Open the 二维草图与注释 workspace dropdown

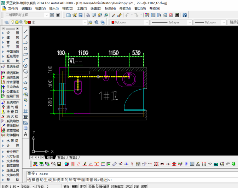tap(26, 15)
